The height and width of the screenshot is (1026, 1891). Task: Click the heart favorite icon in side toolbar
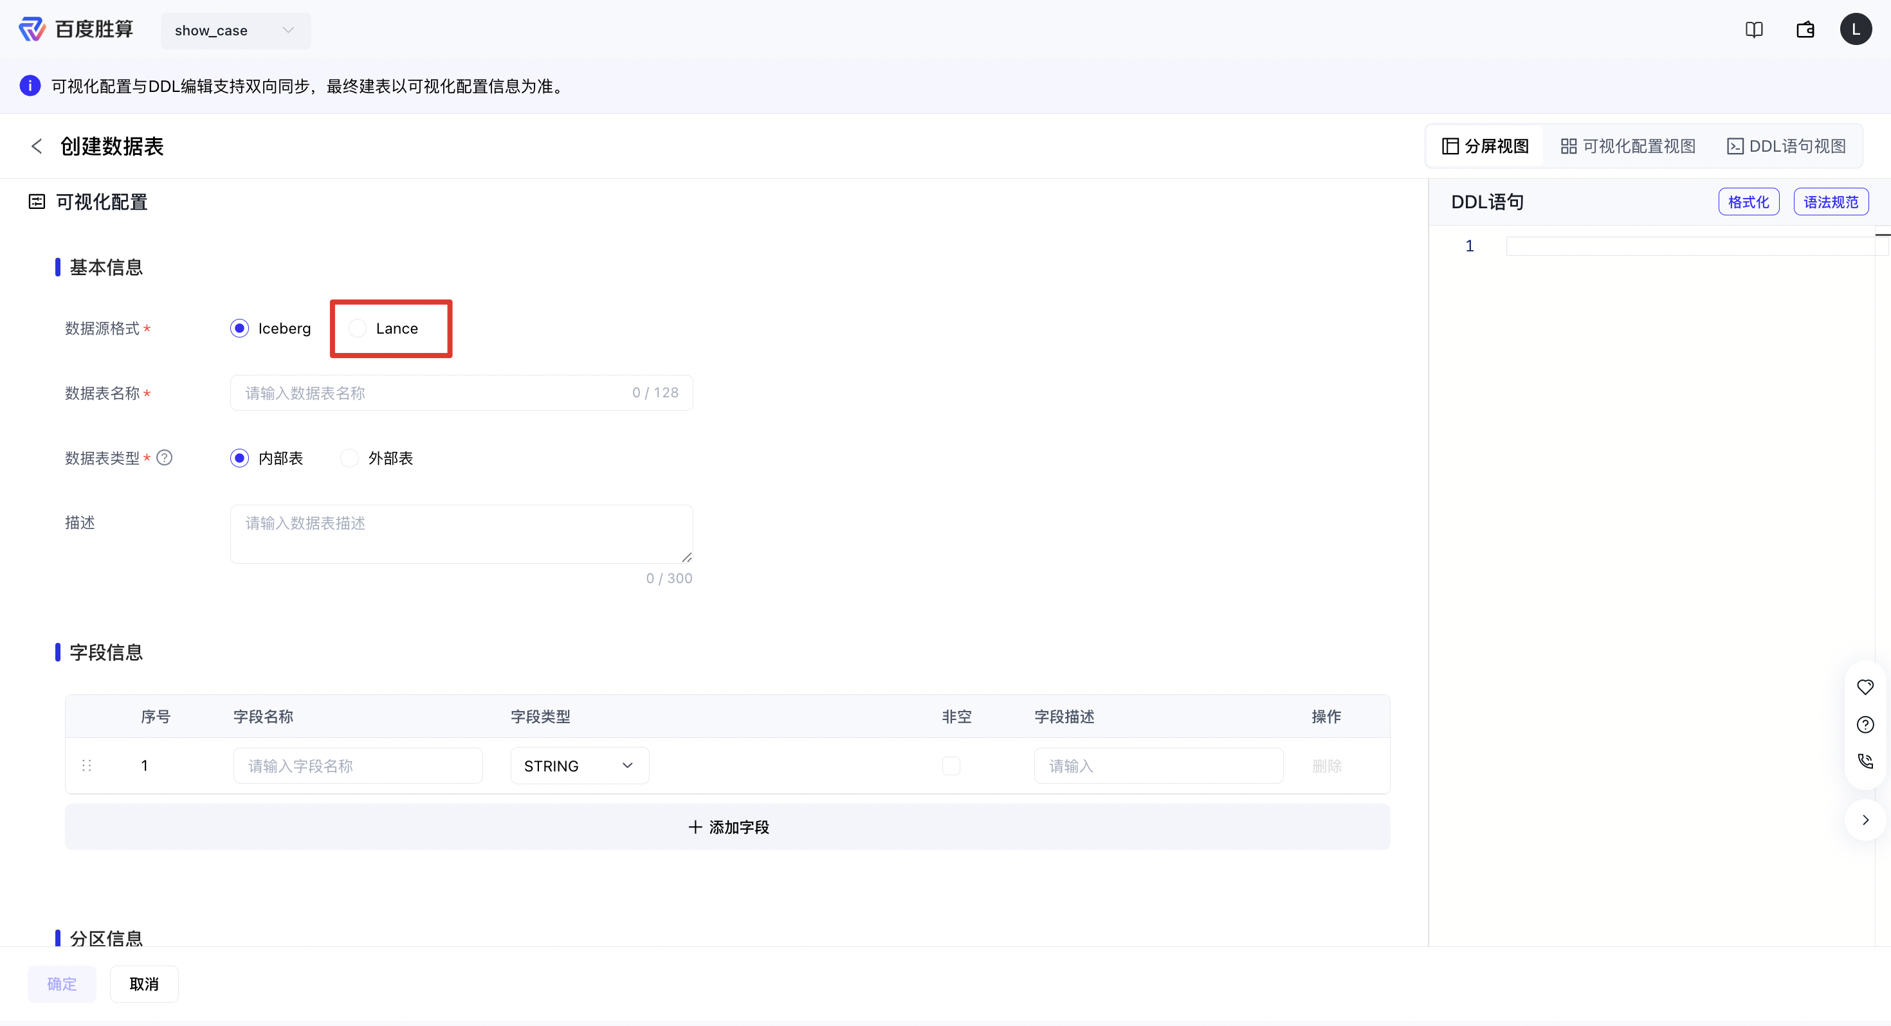(1865, 687)
